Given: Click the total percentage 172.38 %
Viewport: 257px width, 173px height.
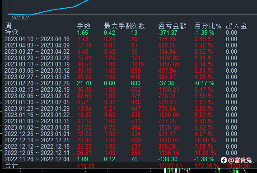Looking at the screenshot, I should pyautogui.click(x=207, y=166).
